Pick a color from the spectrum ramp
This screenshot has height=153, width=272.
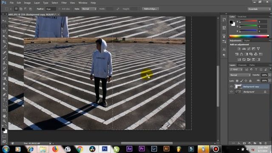tap(249, 36)
